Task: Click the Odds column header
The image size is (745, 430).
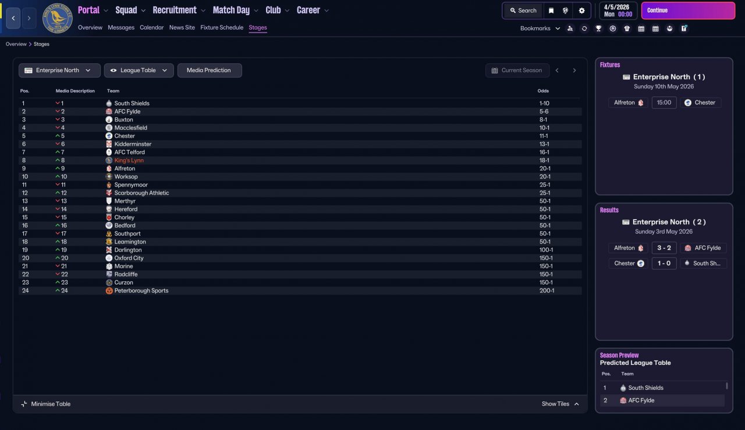Action: [x=543, y=91]
